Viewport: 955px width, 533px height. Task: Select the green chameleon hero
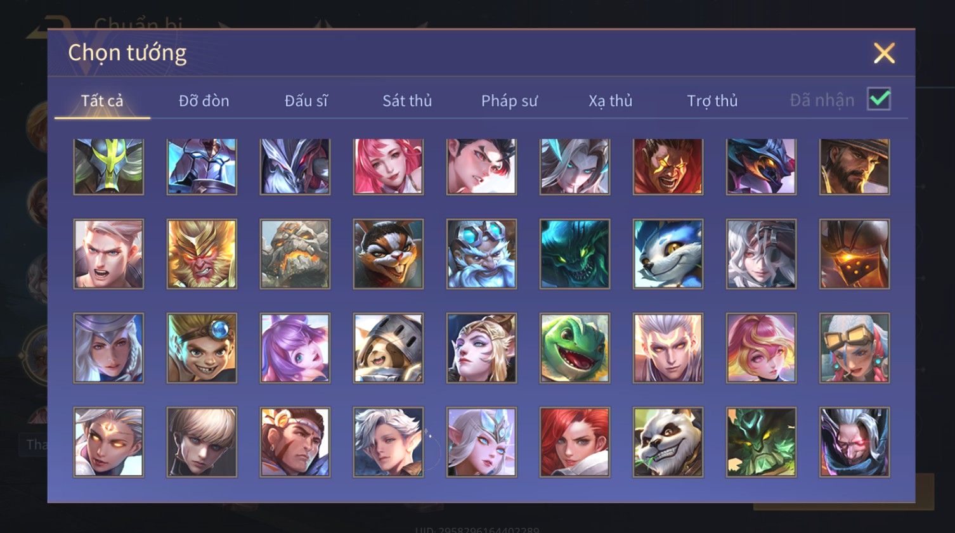(x=575, y=348)
